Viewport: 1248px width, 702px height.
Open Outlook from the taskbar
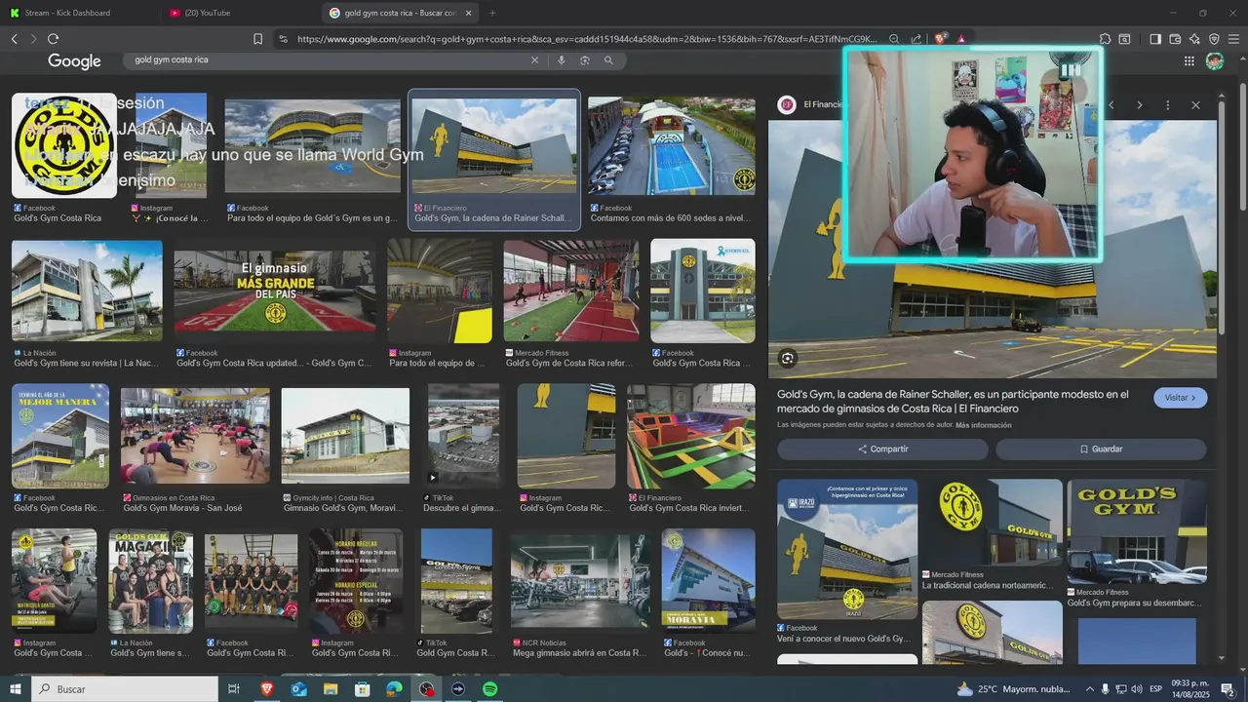[x=298, y=689]
